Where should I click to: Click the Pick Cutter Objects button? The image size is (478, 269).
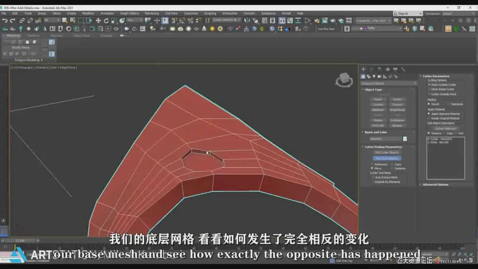pyautogui.click(x=387, y=153)
